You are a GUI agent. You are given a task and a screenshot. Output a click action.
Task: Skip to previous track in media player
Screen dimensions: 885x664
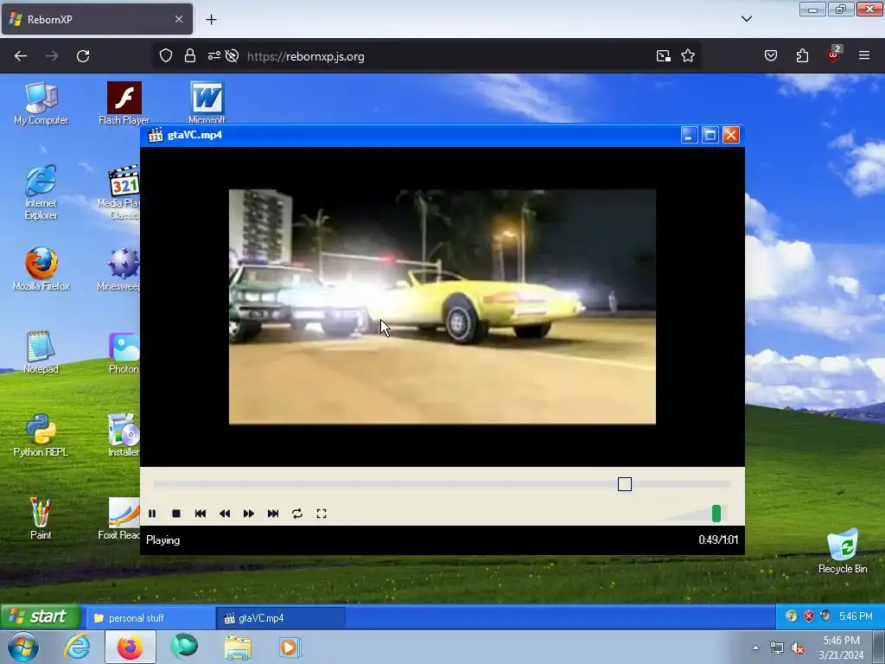(x=201, y=514)
